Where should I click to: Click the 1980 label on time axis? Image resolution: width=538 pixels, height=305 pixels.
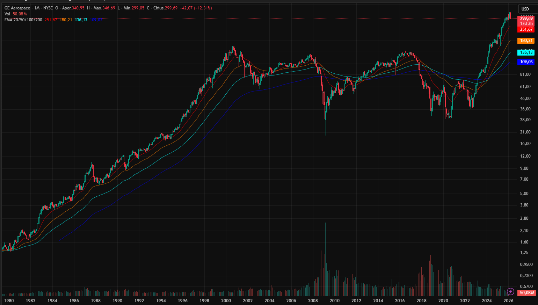pos(9,301)
